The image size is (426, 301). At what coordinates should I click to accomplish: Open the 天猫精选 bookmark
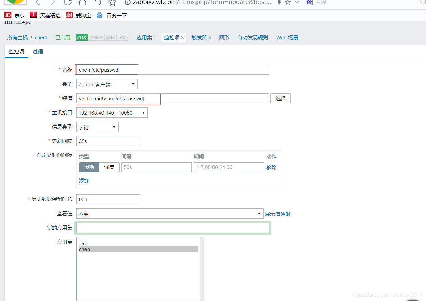pos(45,15)
